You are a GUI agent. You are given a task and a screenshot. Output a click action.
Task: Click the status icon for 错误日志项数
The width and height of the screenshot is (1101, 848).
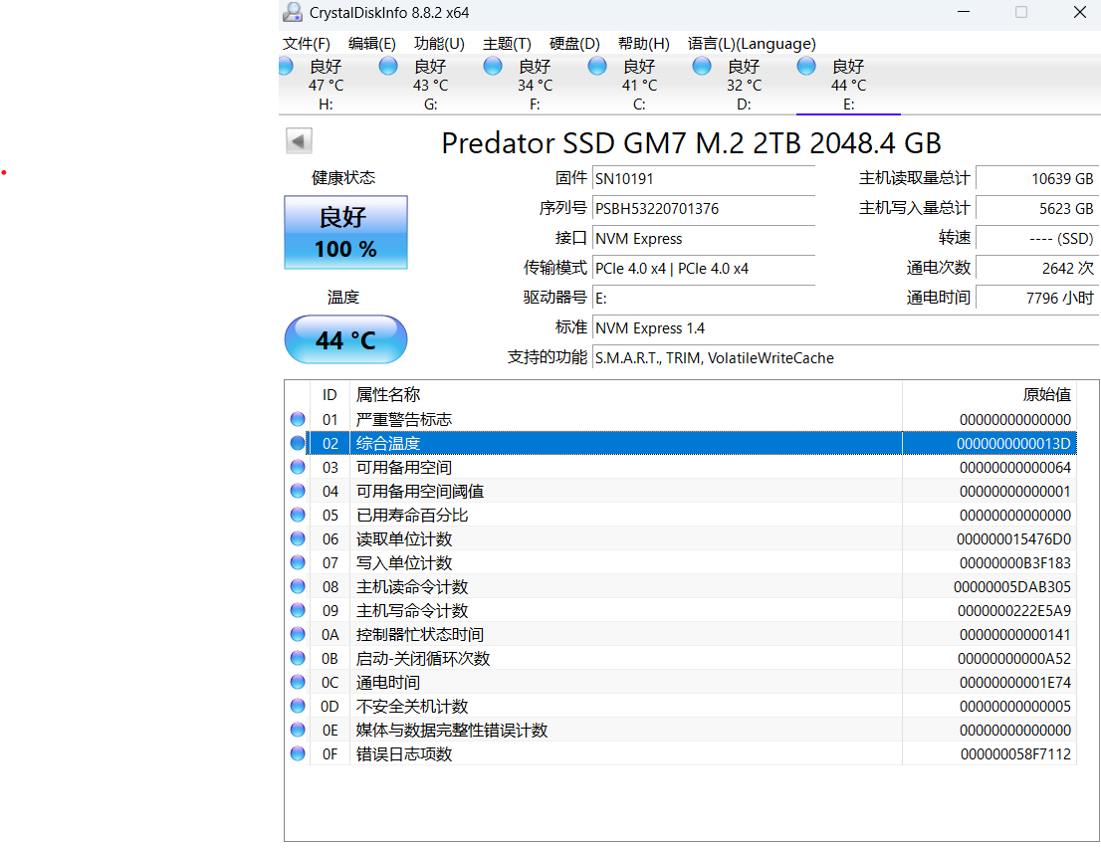point(298,753)
